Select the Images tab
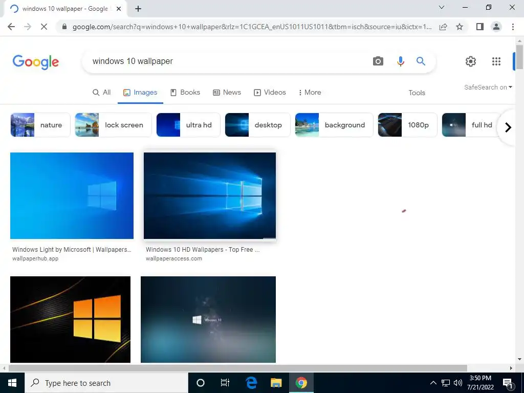The image size is (524, 393). 140,93
